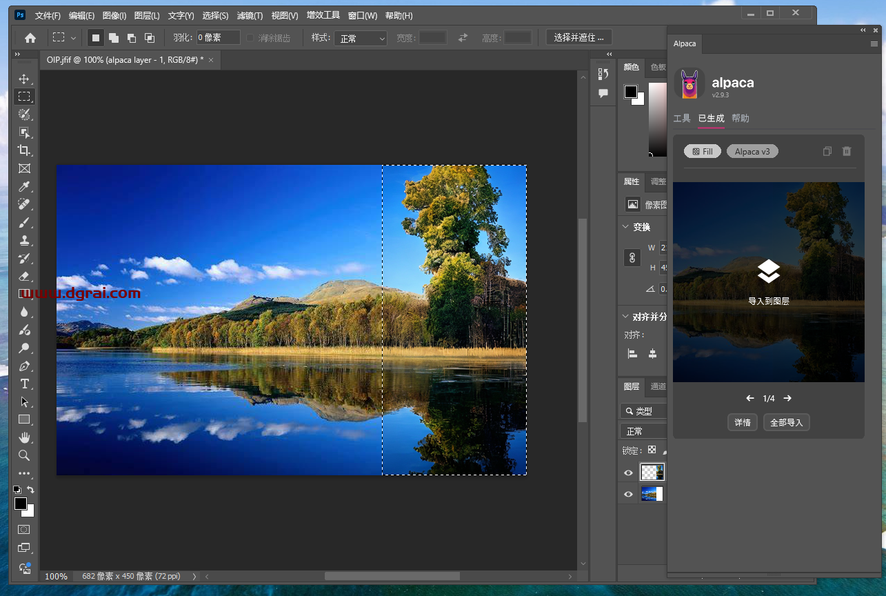Select the Hand tool
The height and width of the screenshot is (596, 886).
tap(24, 437)
